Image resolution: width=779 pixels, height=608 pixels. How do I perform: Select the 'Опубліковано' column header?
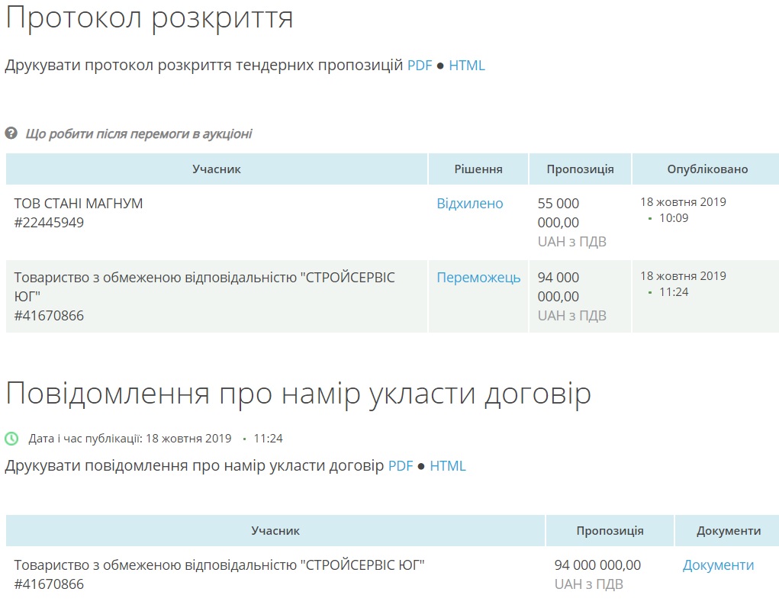[x=707, y=169]
